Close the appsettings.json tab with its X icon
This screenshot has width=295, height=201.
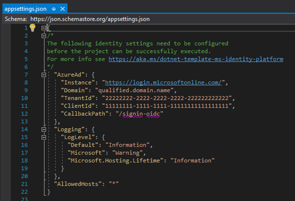pyautogui.click(x=63, y=9)
